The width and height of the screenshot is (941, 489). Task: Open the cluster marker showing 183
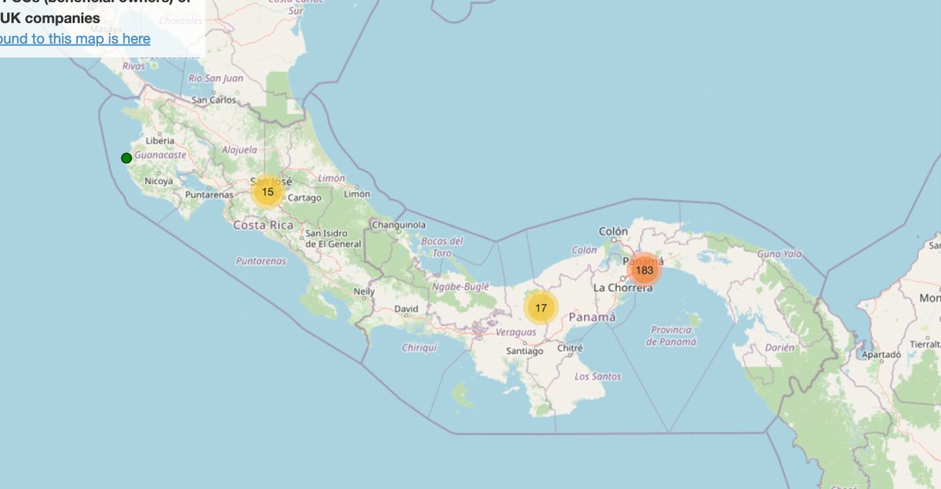[x=645, y=270]
